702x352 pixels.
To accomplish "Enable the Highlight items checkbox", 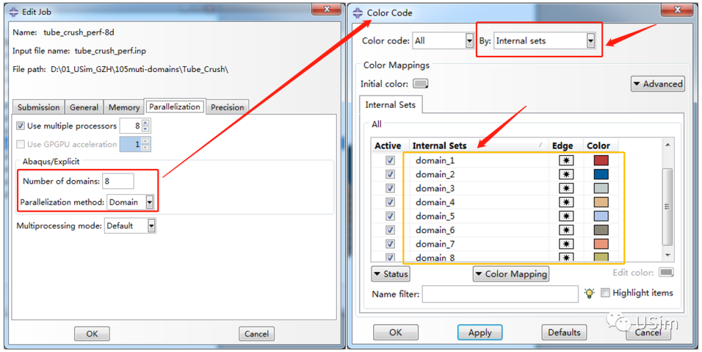I will pyautogui.click(x=605, y=293).
